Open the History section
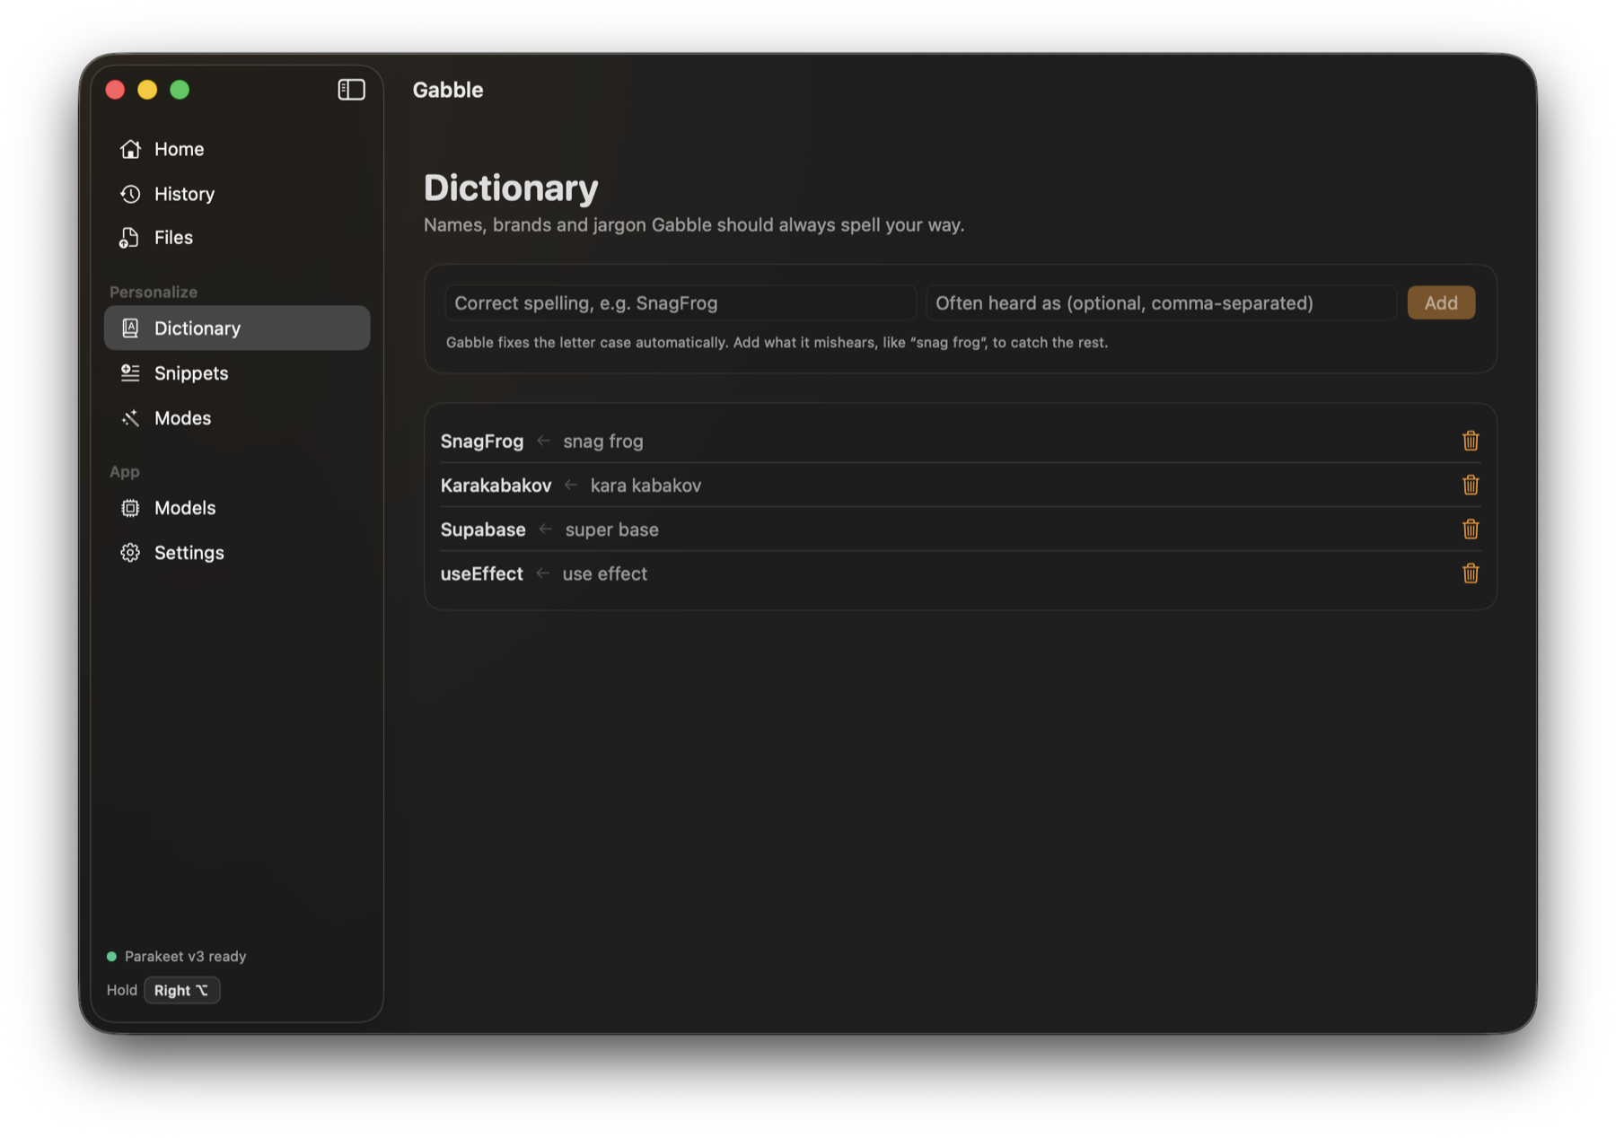 point(237,194)
